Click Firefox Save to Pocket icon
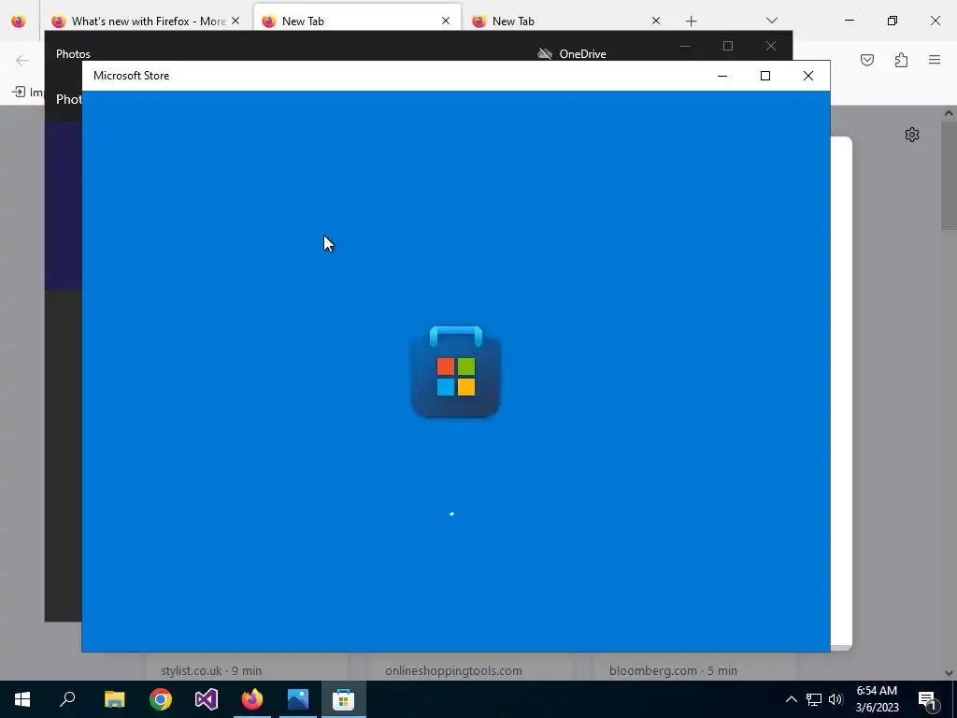Screen dimensions: 957x718 click(x=867, y=60)
